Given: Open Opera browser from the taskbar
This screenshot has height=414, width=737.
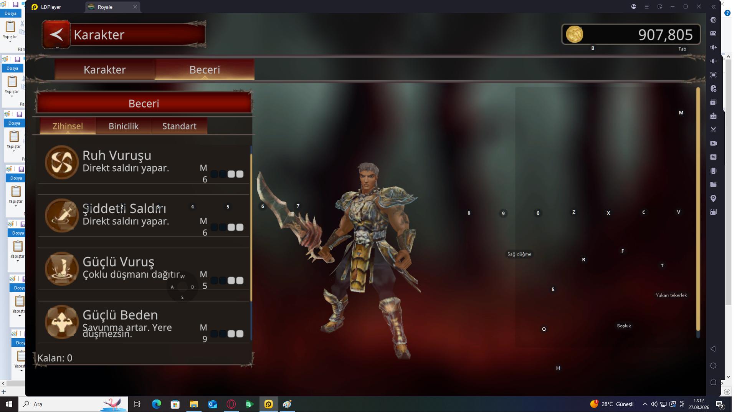Looking at the screenshot, I should pyautogui.click(x=231, y=404).
